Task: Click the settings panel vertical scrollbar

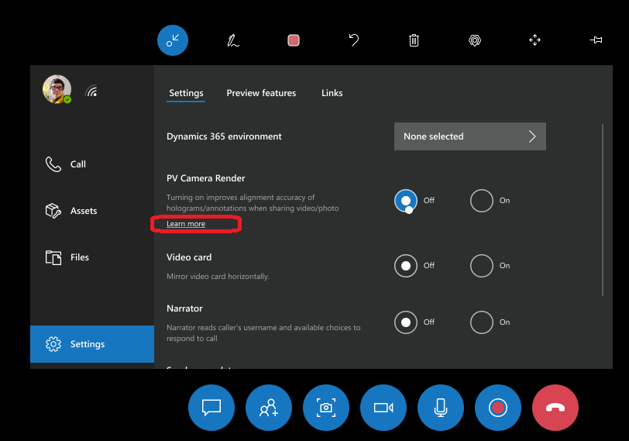Action: (603, 210)
